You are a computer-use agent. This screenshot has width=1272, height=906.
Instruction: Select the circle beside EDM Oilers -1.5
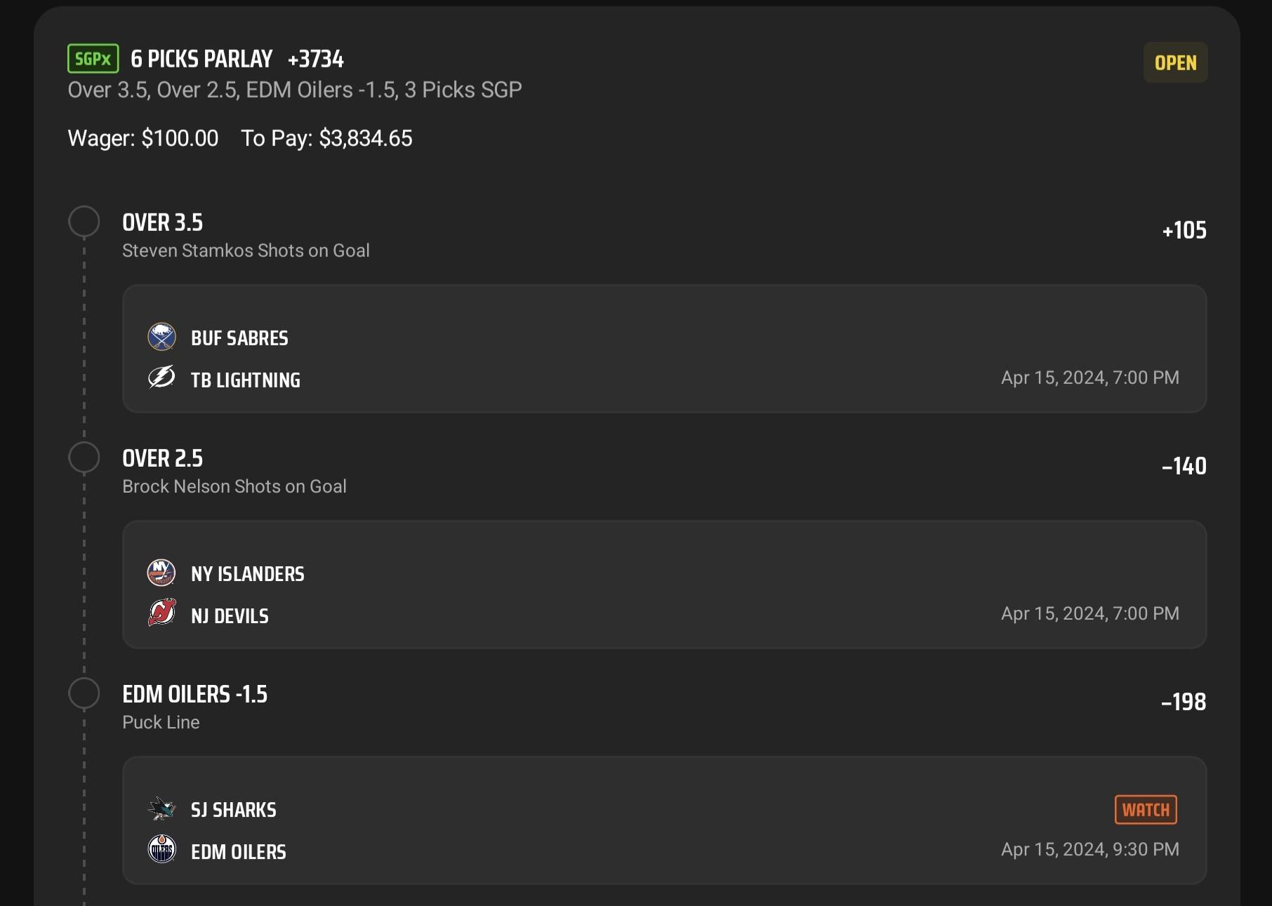click(84, 693)
